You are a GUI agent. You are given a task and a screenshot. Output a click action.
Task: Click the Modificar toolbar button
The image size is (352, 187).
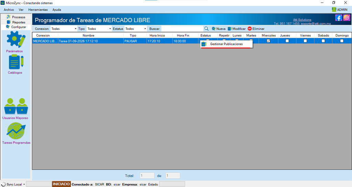(x=236, y=29)
